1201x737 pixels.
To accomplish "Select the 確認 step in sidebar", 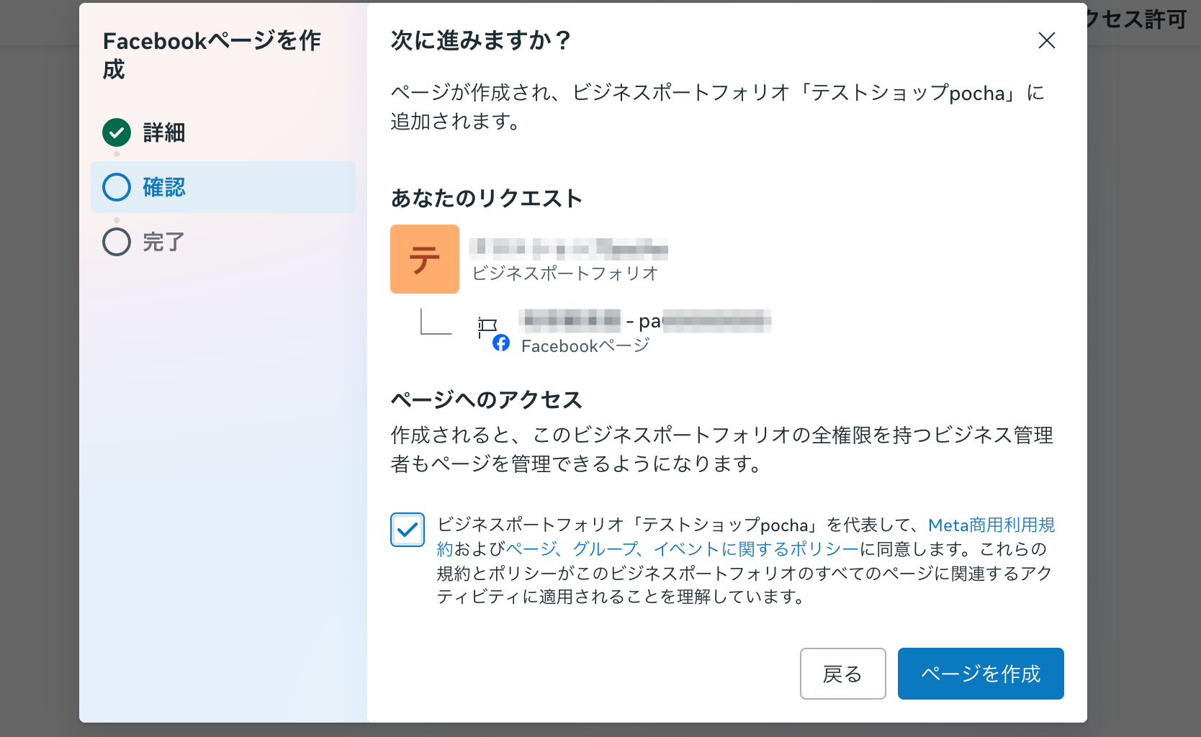I will pyautogui.click(x=164, y=188).
